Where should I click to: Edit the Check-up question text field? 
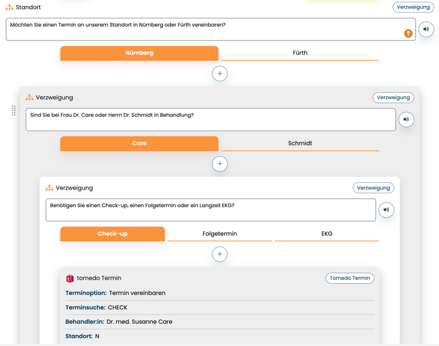click(210, 210)
